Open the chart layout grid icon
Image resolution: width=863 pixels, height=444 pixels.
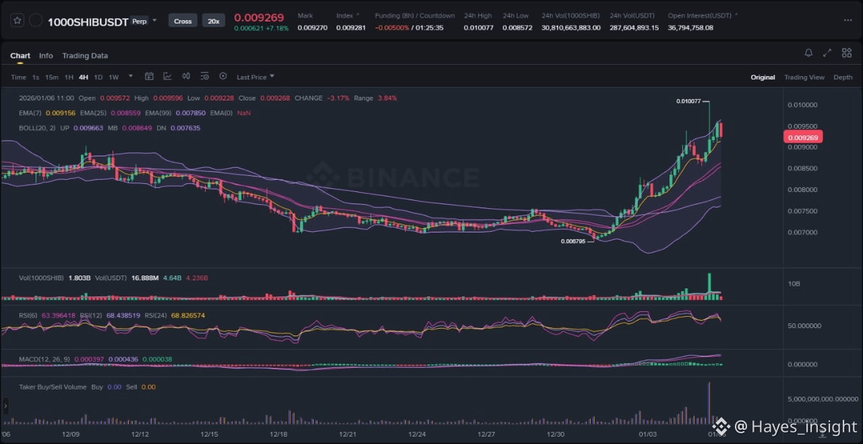pyautogui.click(x=845, y=53)
